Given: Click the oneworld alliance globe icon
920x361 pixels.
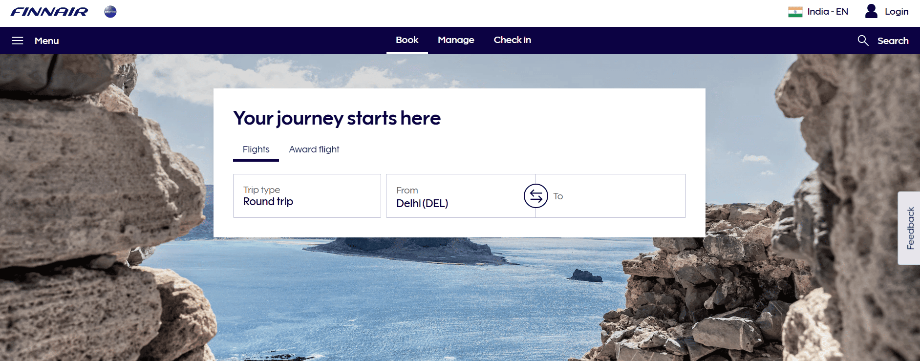Looking at the screenshot, I should point(110,12).
